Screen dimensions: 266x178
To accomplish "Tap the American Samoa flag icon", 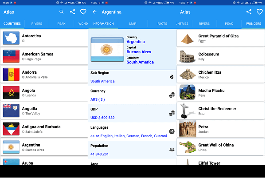I will click(11, 56).
